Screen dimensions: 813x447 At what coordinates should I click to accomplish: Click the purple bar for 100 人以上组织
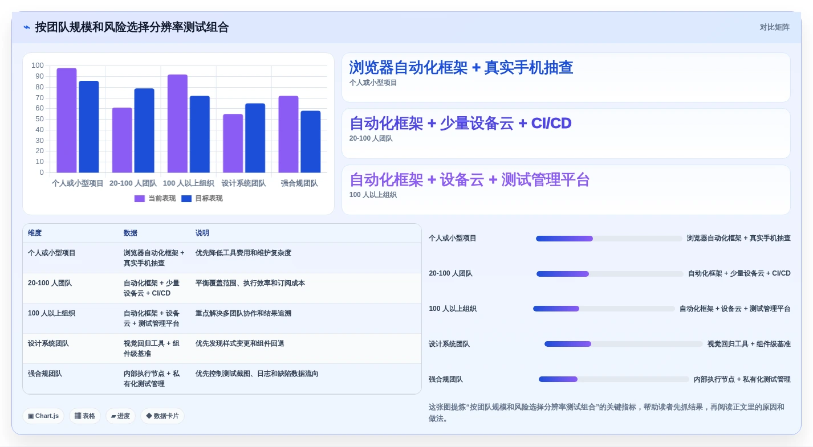click(177, 124)
